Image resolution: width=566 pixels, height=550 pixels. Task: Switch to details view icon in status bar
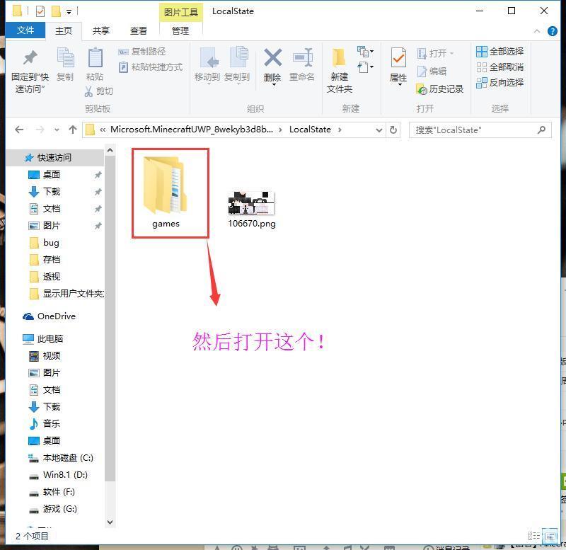534,537
